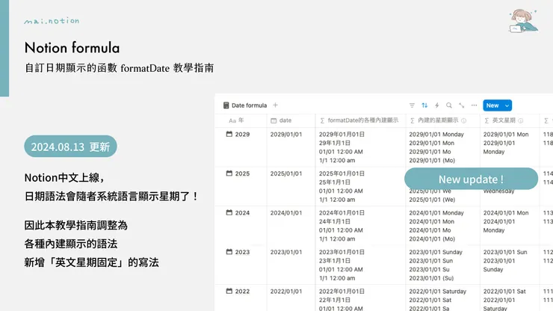
Task: Select the date cell 2025/01/01
Action: point(286,173)
